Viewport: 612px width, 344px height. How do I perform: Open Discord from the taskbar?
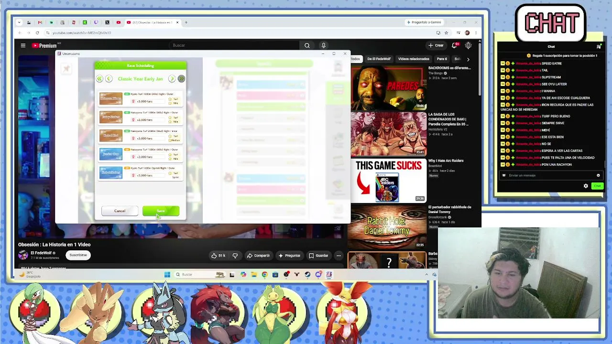(x=318, y=275)
